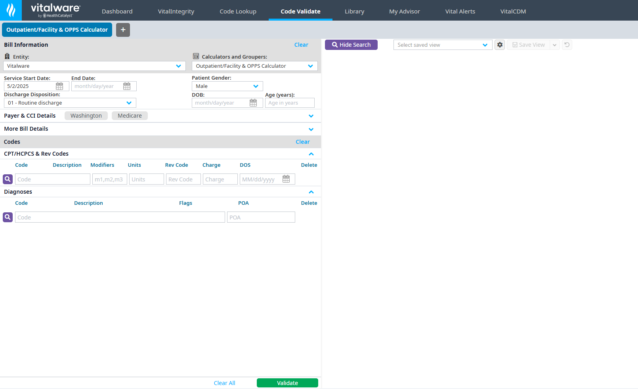Viewport: 638px width, 389px height.
Task: Collapse the CPT/HCPCS & Rev Codes section
Action: 311,154
